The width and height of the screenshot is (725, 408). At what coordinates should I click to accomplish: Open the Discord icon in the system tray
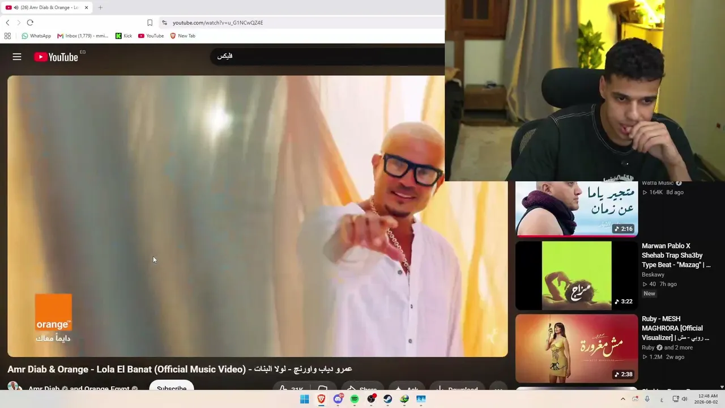pyautogui.click(x=635, y=399)
